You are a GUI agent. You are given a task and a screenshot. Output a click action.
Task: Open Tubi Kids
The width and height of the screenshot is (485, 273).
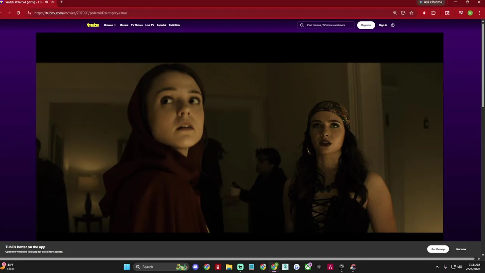click(174, 25)
